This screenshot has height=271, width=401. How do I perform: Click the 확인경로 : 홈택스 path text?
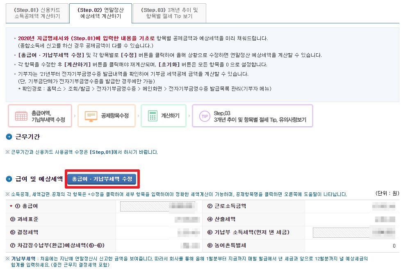pyautogui.click(x=145, y=89)
